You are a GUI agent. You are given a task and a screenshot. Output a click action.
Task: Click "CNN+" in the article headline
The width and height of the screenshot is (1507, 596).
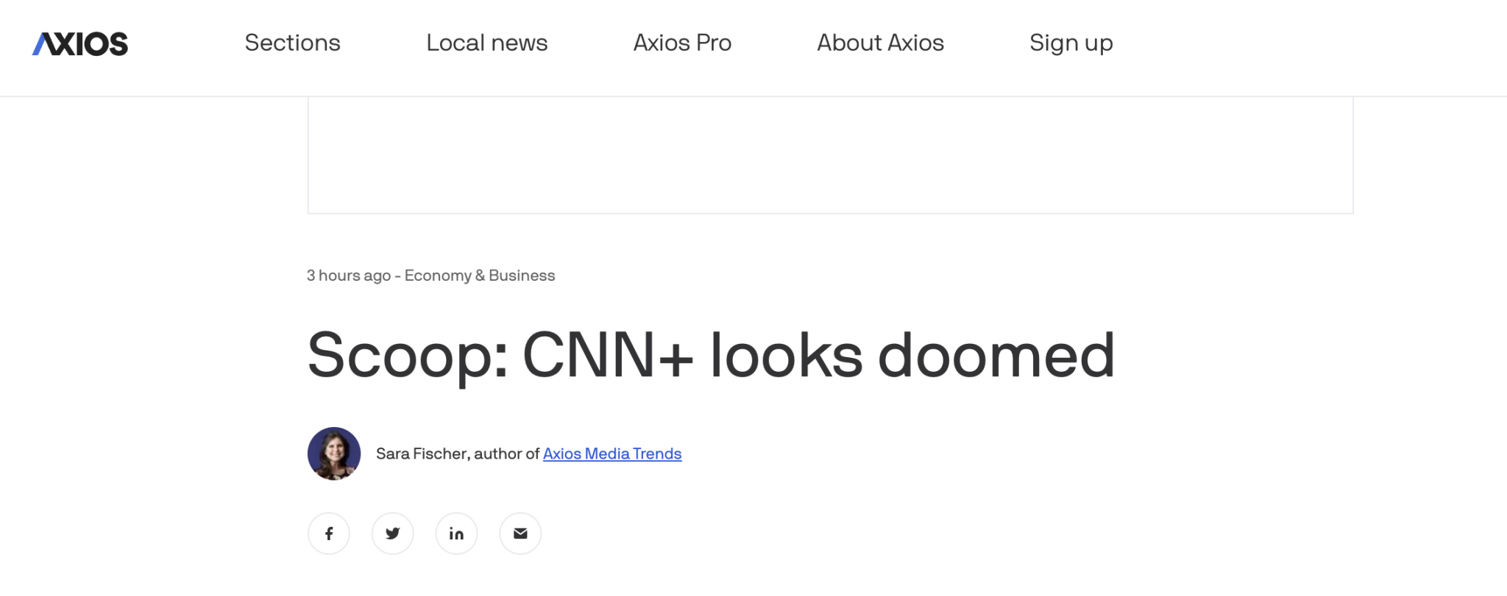(607, 356)
